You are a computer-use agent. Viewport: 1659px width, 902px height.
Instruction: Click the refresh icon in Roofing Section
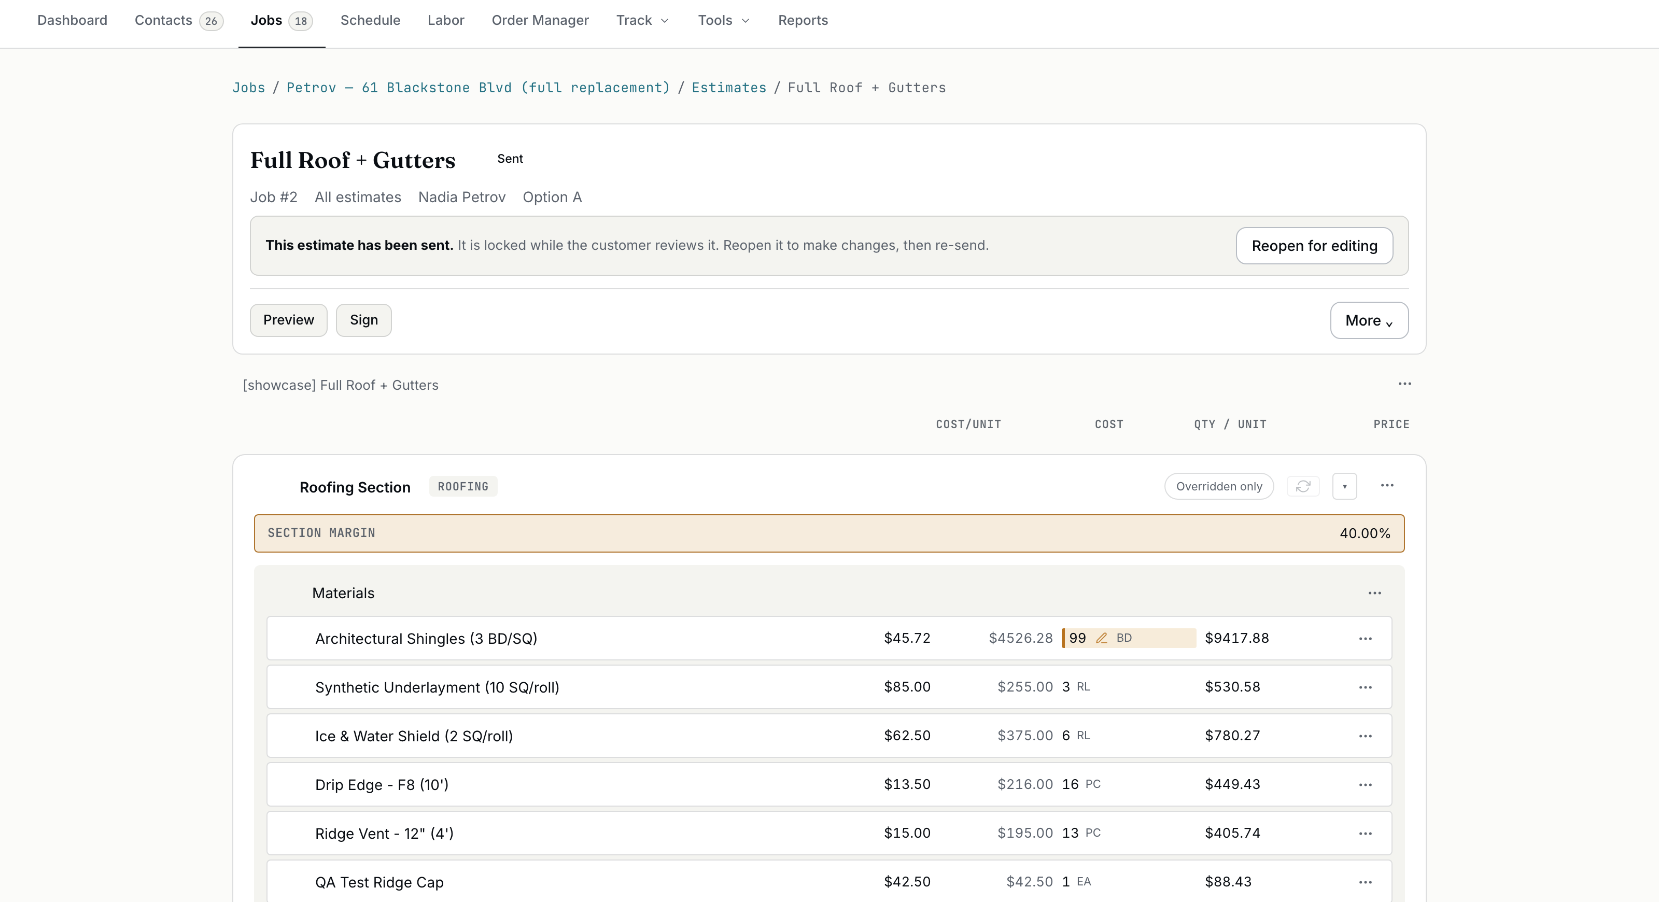1303,486
